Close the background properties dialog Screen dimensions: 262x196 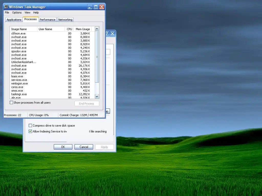(113, 34)
